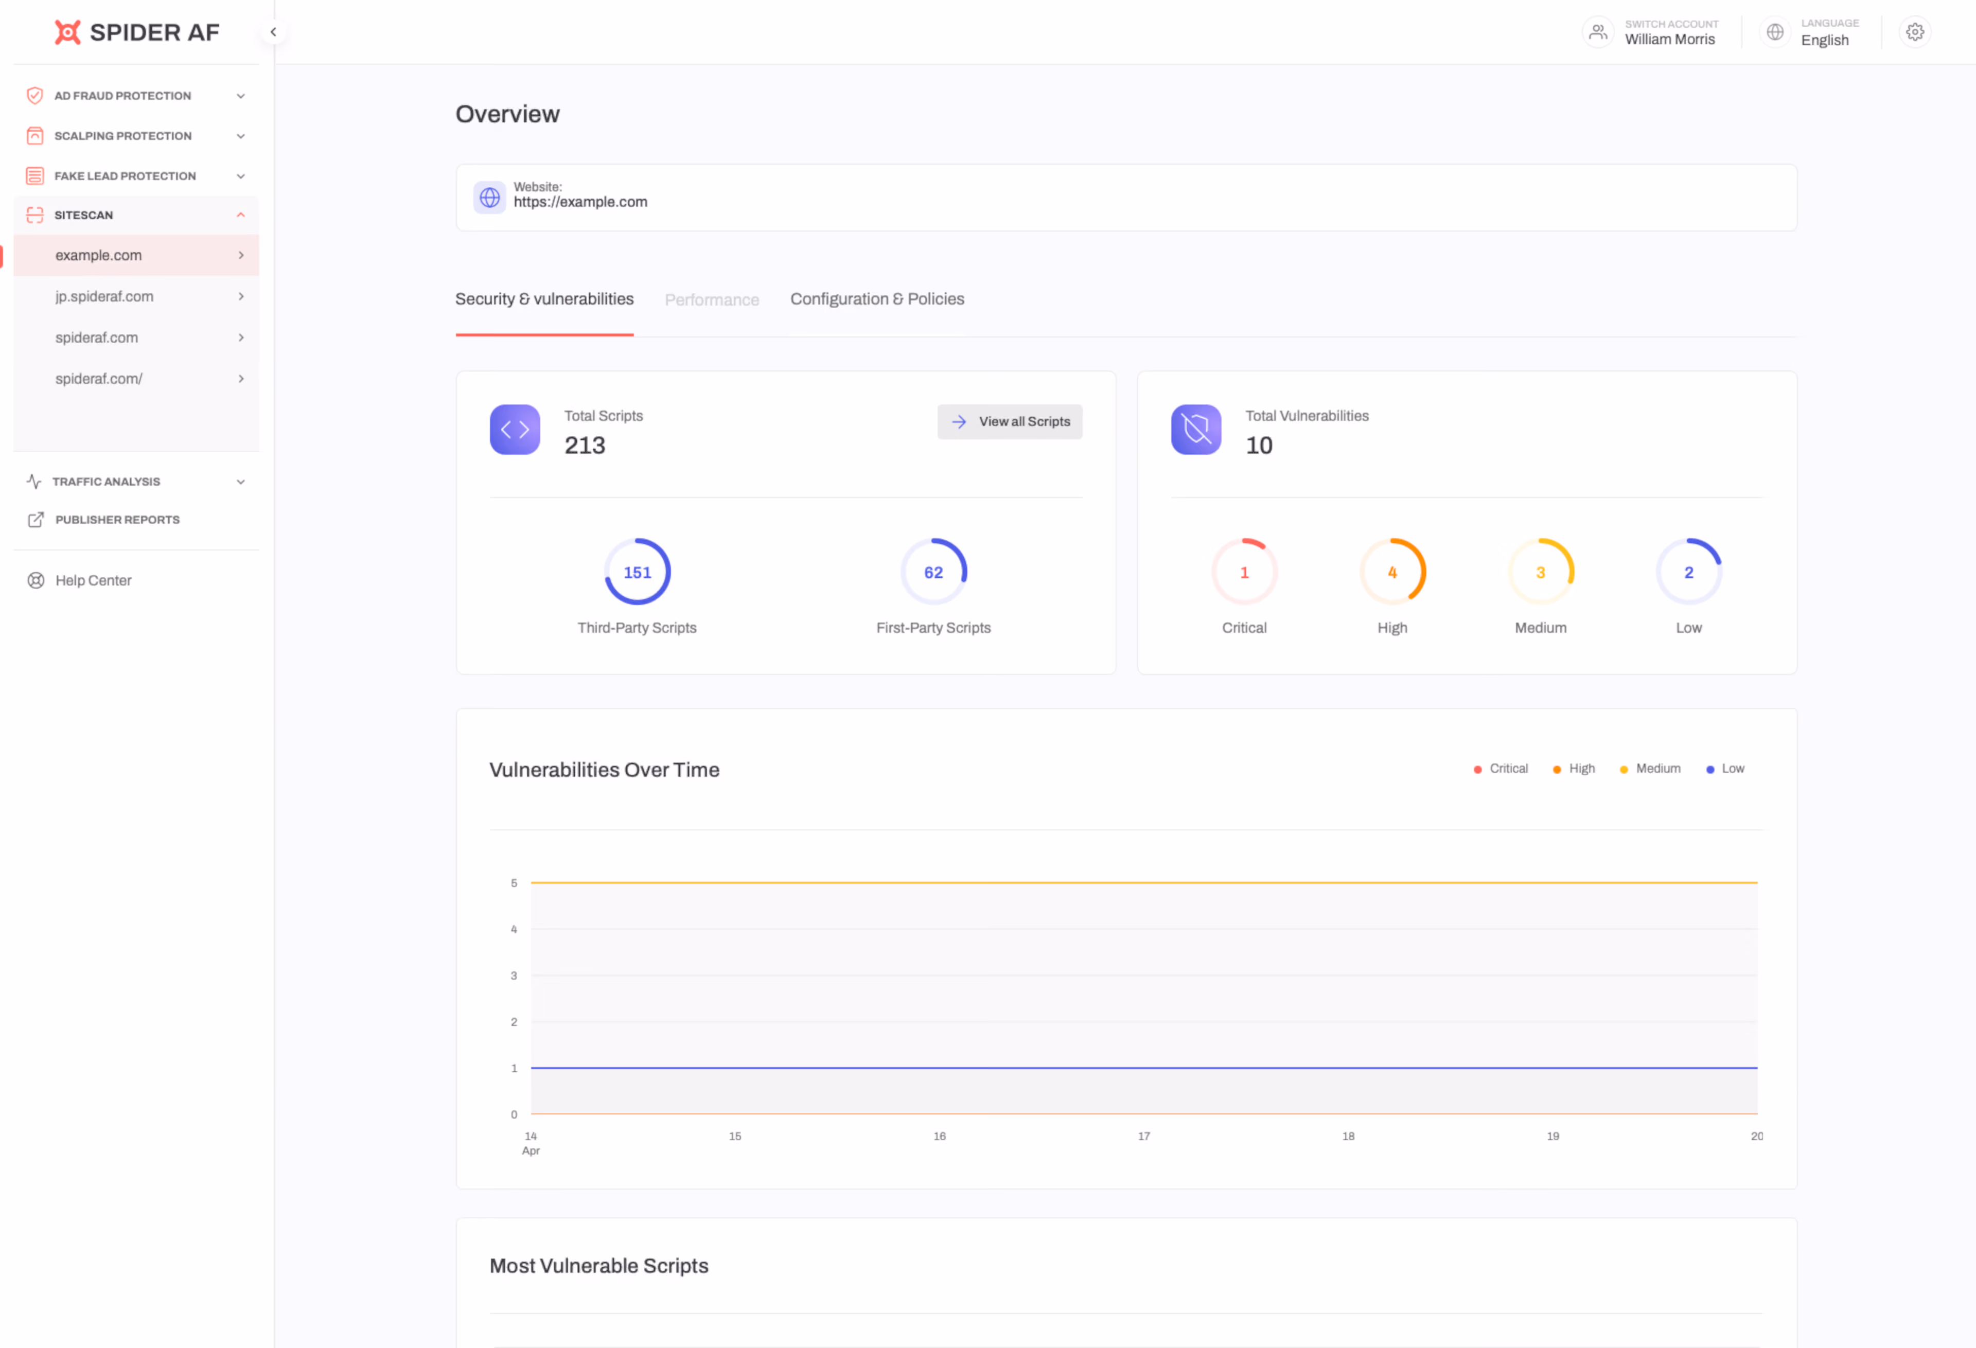Image resolution: width=1976 pixels, height=1348 pixels.
Task: Click the View all Scripts button
Action: 1009,421
